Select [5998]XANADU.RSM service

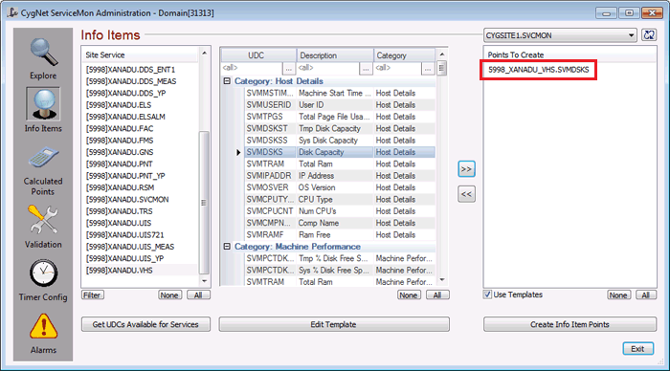point(120,187)
